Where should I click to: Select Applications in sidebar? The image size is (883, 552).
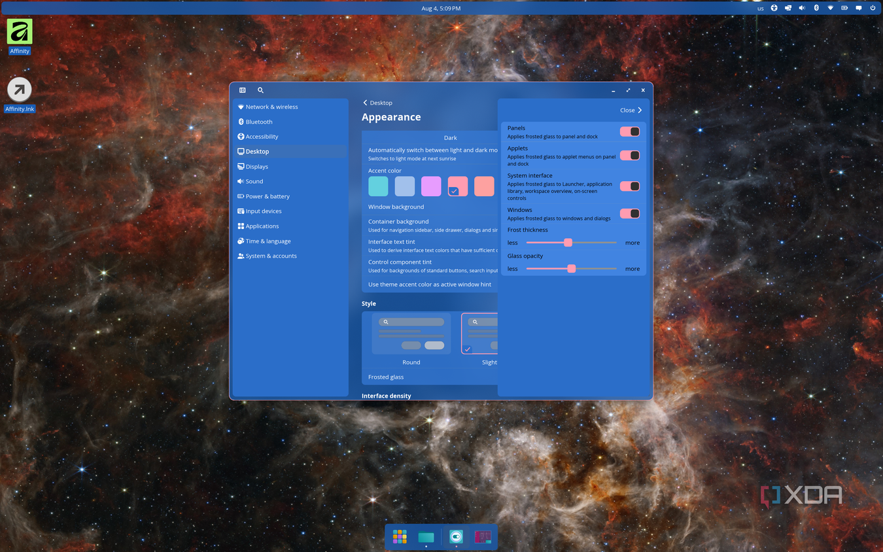tap(290, 226)
